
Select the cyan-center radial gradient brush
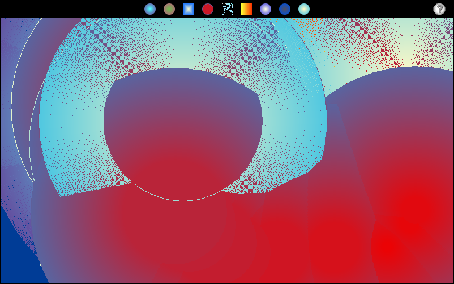(x=150, y=9)
